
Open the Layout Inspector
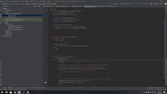click(x=160, y=88)
